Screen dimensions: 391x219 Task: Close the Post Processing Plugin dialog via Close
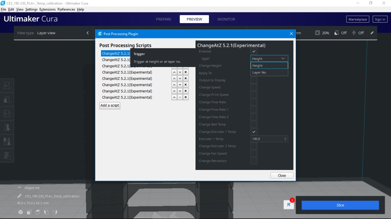click(282, 175)
